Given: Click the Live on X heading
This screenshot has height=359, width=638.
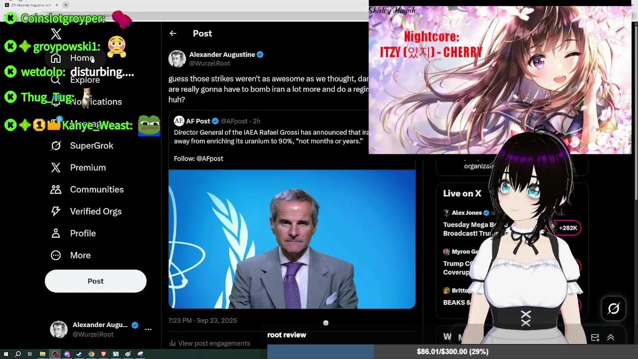Looking at the screenshot, I should pyautogui.click(x=462, y=193).
